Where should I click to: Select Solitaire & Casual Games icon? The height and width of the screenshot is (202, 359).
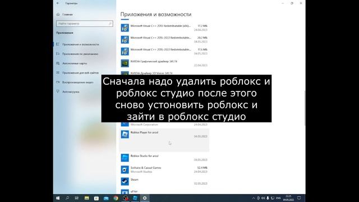[x=125, y=169]
